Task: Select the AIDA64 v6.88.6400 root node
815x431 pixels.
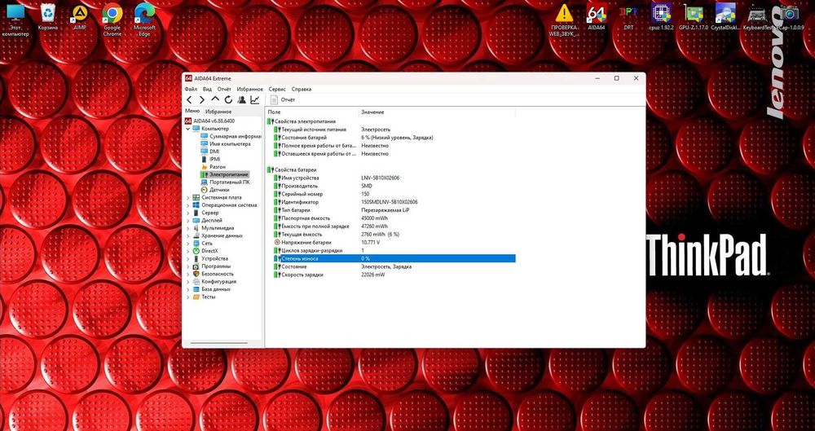Action: (x=211, y=121)
